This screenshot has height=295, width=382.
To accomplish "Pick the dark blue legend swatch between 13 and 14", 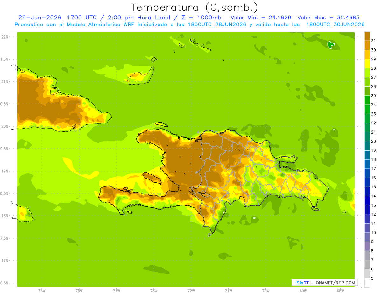I will 367,200.
